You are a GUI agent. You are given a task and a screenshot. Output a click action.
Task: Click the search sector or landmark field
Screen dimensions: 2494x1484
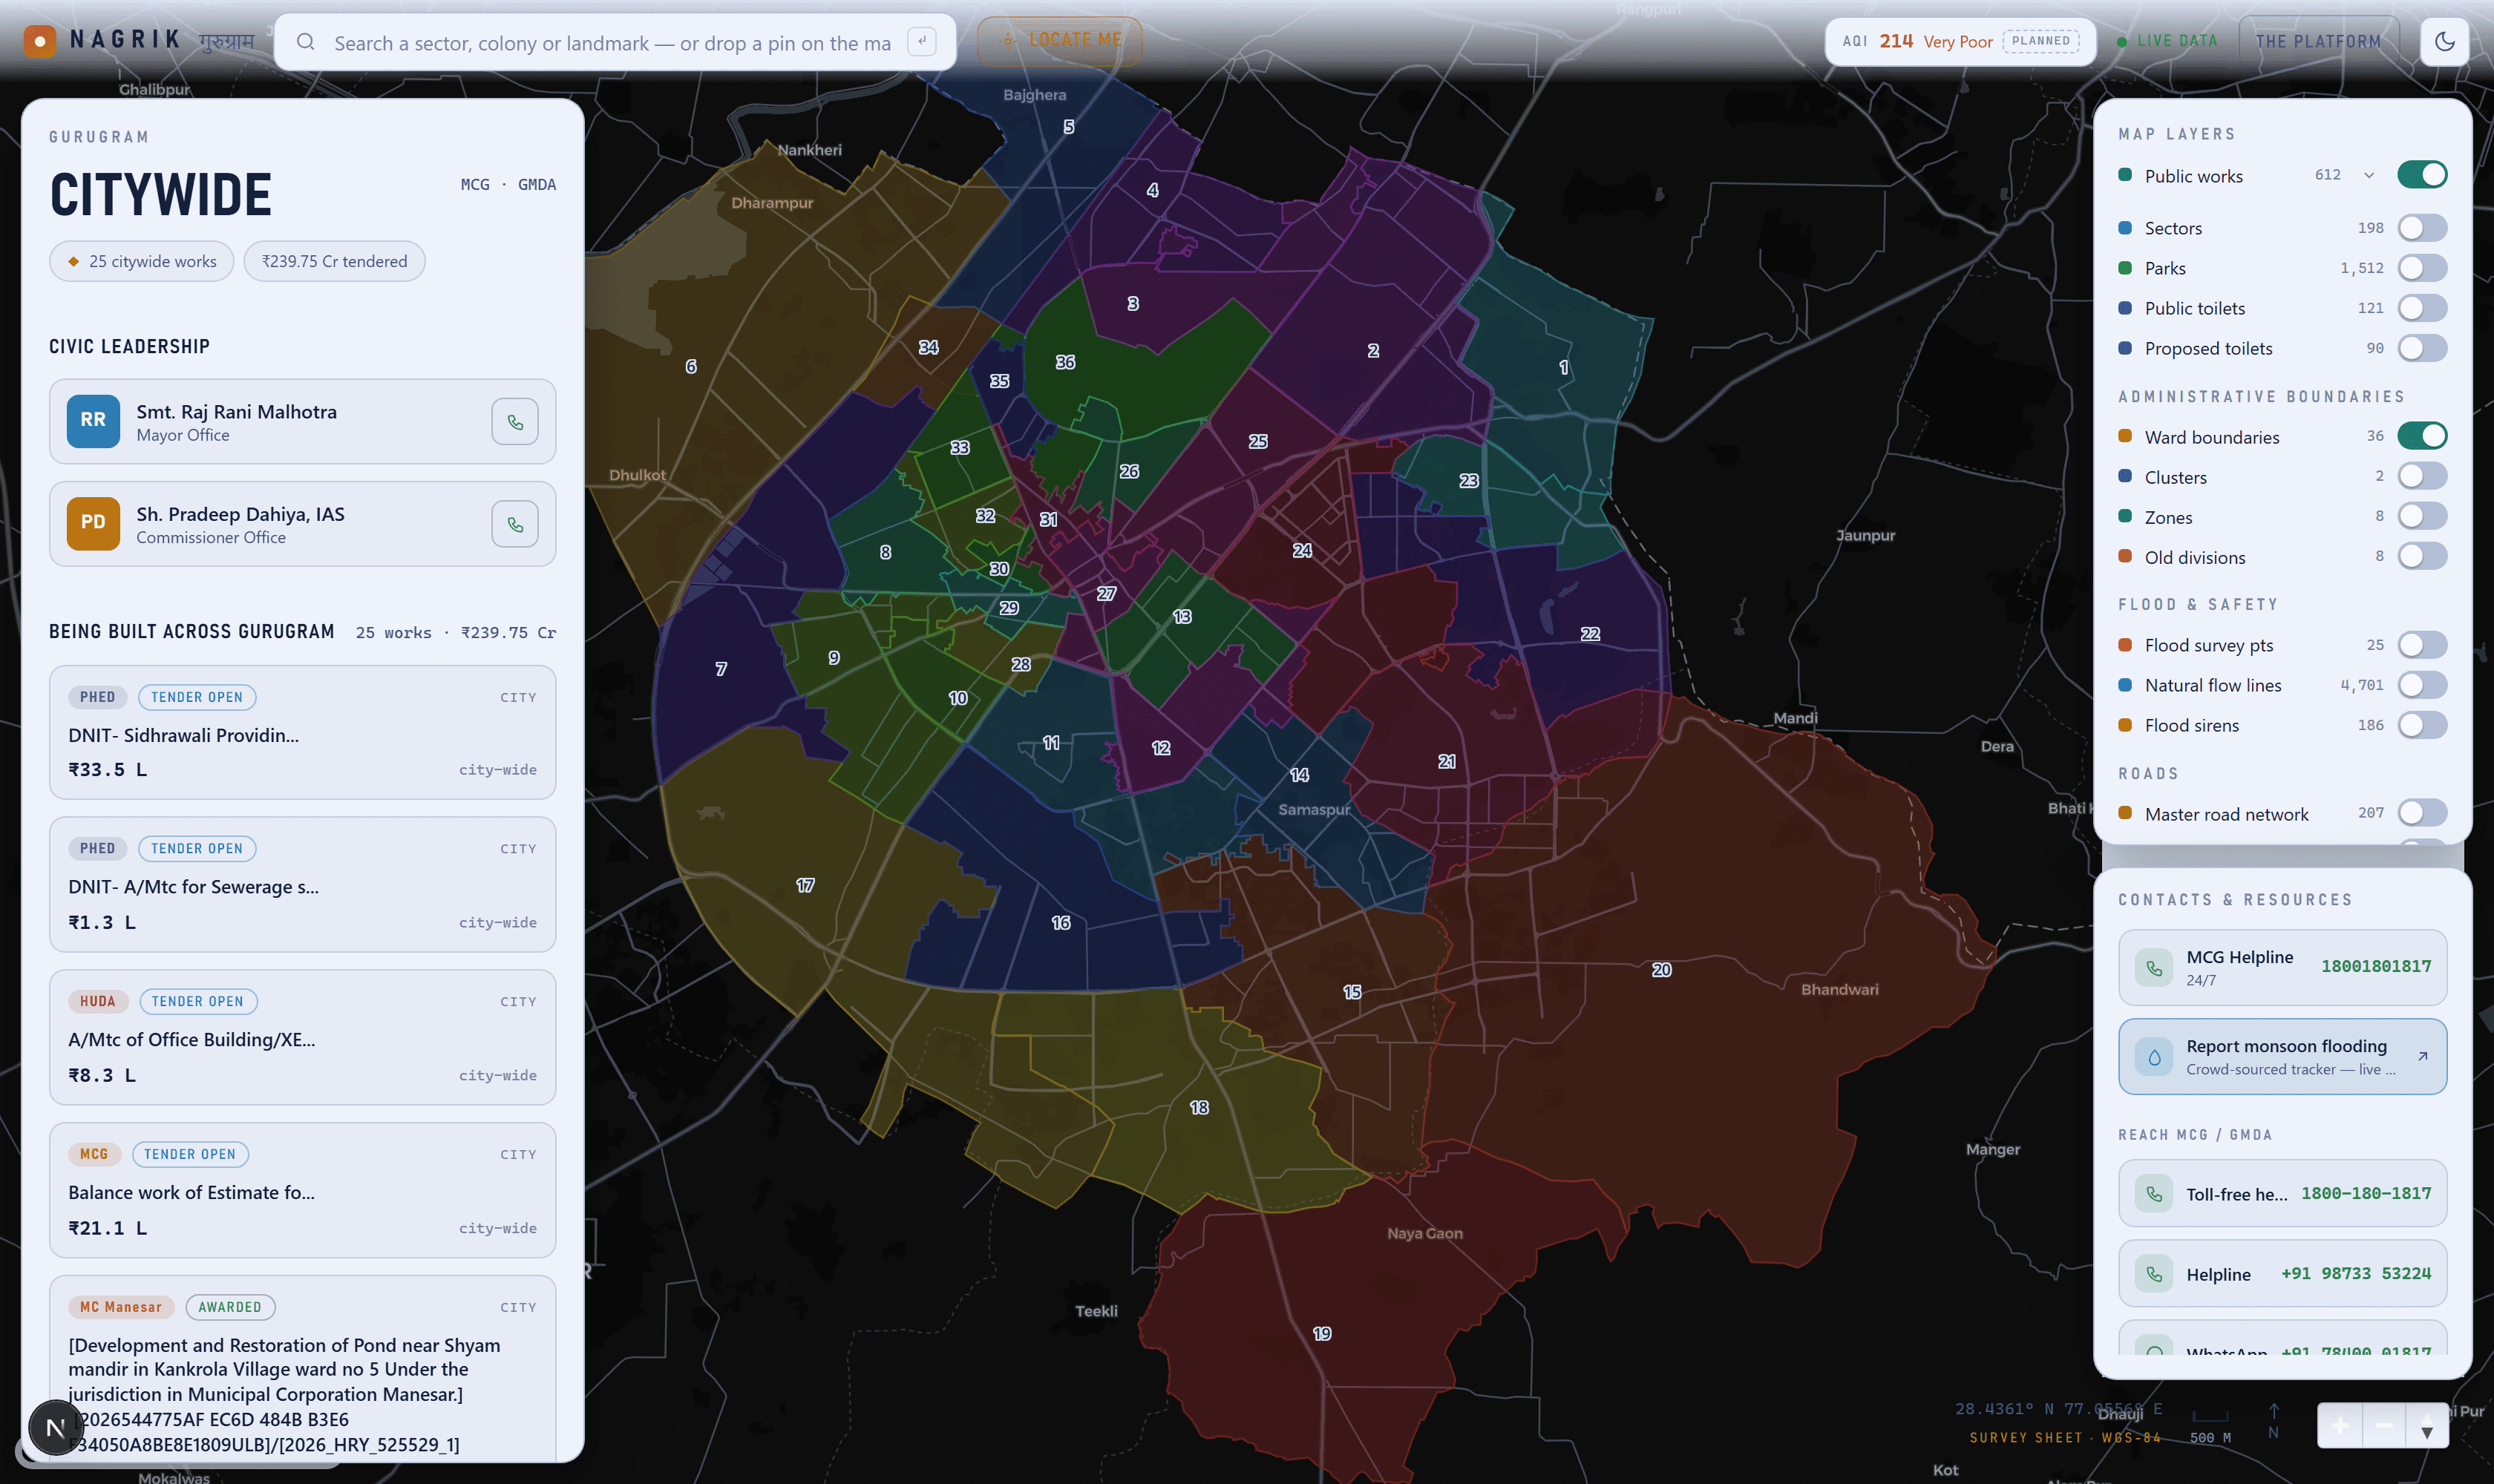[615, 42]
